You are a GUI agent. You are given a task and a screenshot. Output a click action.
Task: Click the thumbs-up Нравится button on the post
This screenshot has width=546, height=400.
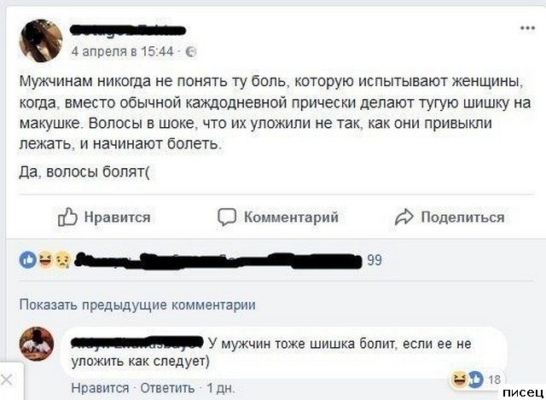[x=103, y=217]
